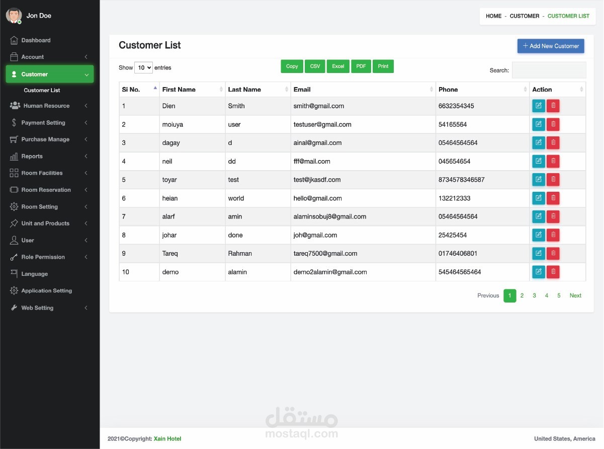Go to pagination page 2
The width and height of the screenshot is (604, 449).
point(522,295)
